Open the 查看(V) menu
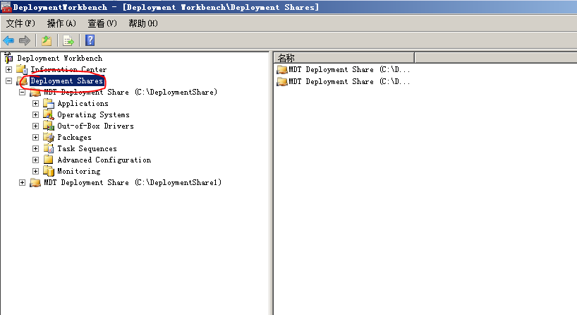 pos(102,23)
